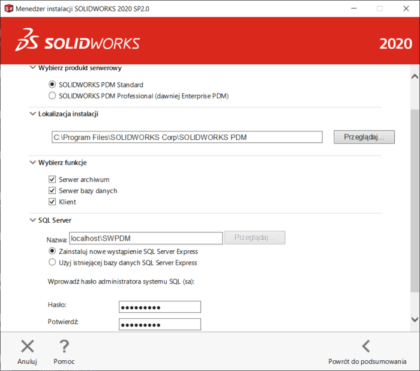Collapse Lokalizacja instalacji section
420x371 pixels.
click(32, 113)
